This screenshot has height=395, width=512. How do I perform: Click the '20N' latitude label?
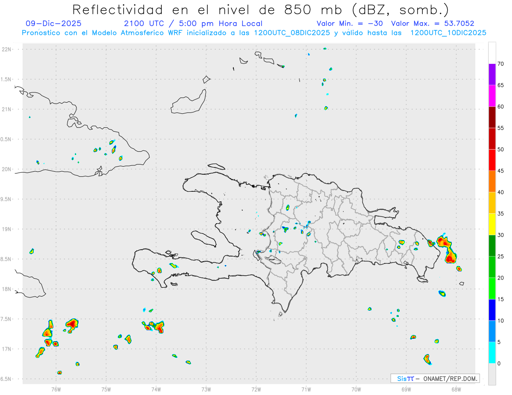click(x=7, y=169)
